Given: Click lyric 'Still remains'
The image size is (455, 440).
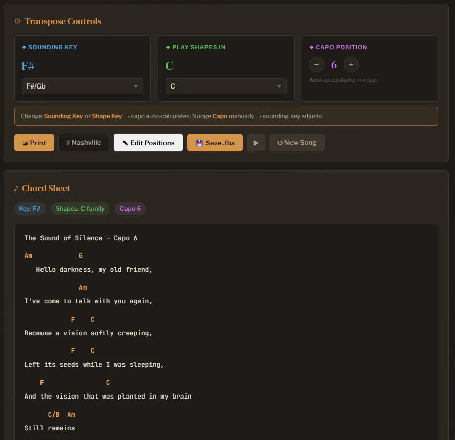Looking at the screenshot, I should point(50,428).
